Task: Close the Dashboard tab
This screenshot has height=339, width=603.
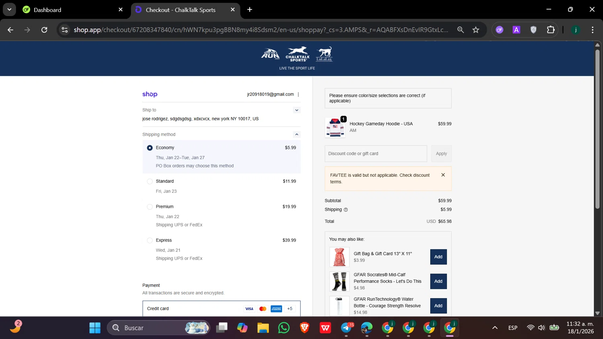Action: 121,10
